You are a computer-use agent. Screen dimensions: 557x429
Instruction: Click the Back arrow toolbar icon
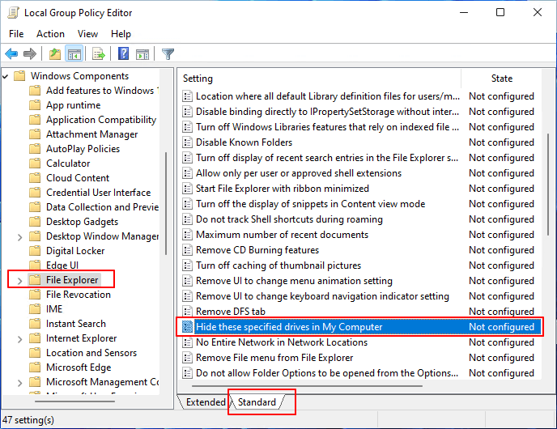click(x=11, y=54)
